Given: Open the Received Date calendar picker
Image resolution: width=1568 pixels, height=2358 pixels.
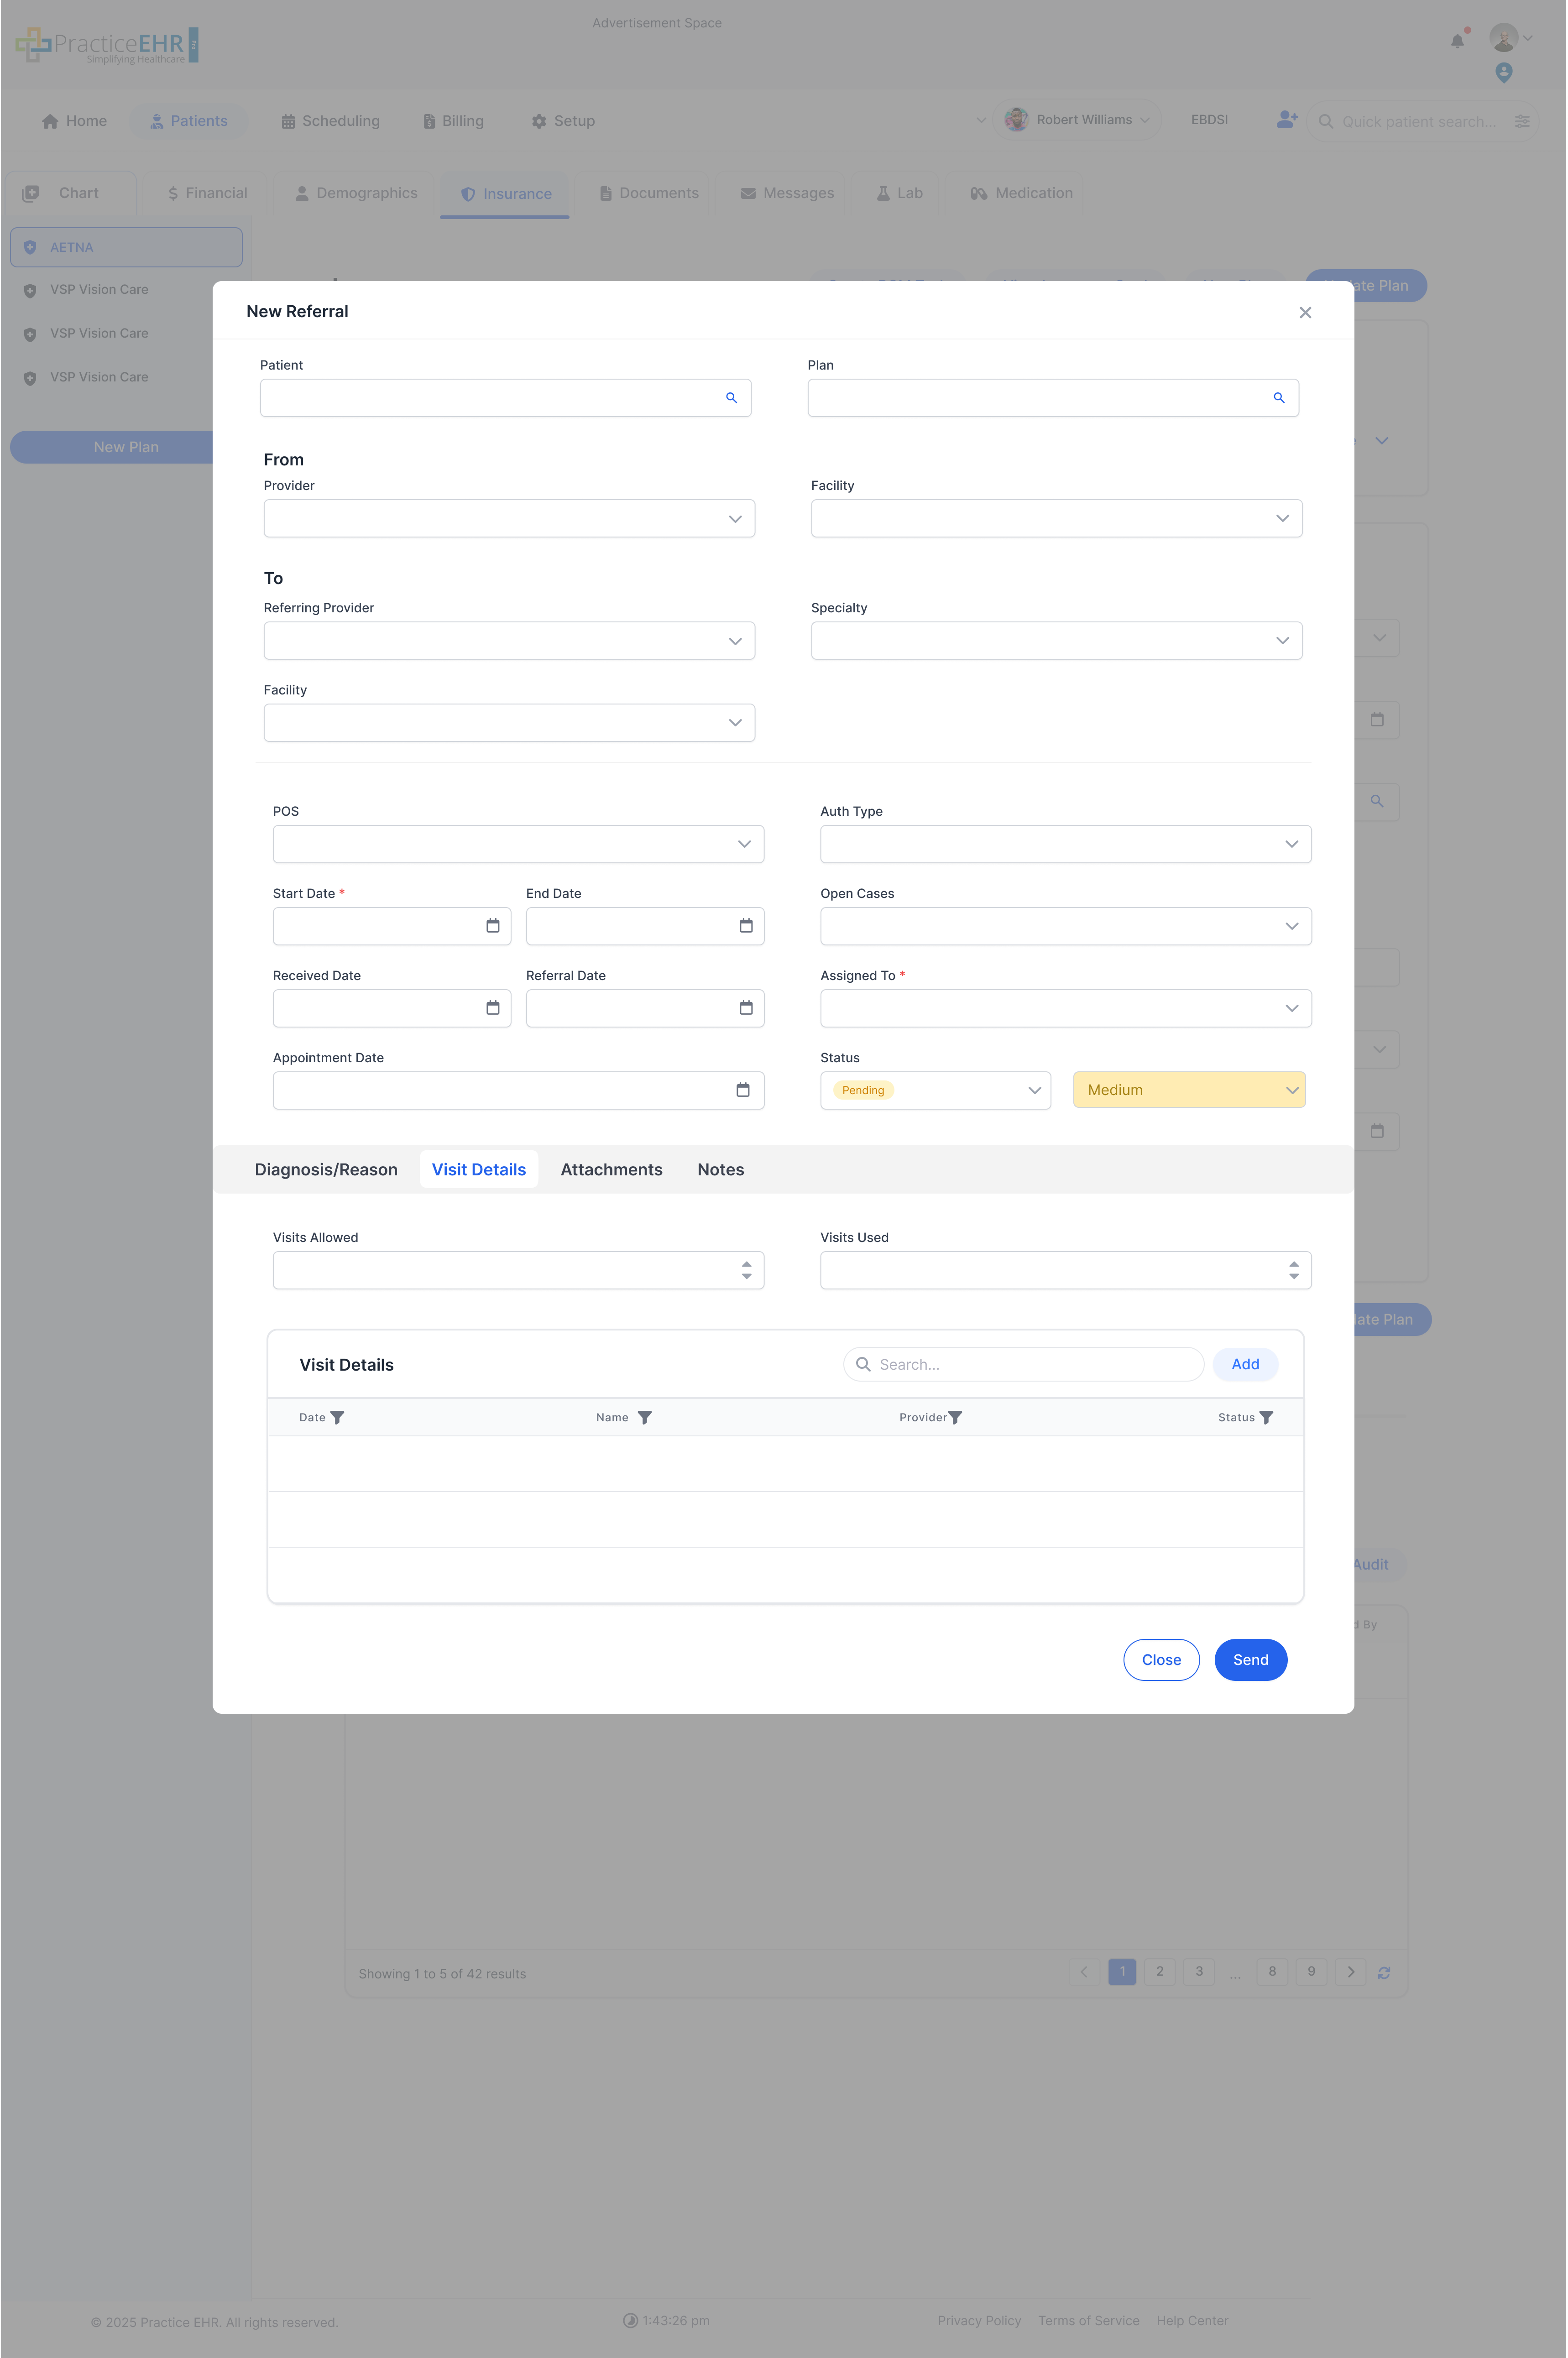Looking at the screenshot, I should click(492, 1007).
